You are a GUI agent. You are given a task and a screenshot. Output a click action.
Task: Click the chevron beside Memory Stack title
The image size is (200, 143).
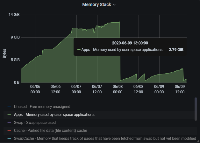[114, 5]
